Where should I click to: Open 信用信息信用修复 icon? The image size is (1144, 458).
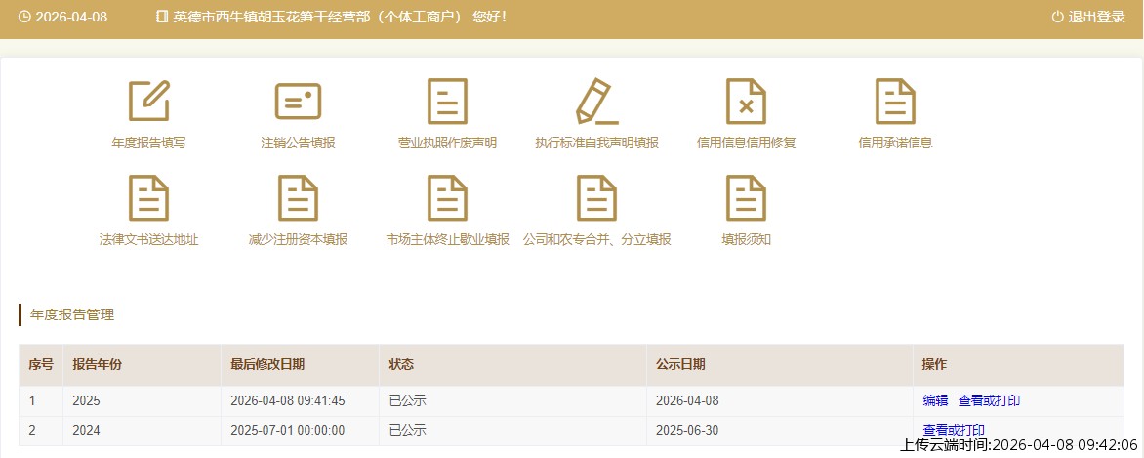tap(746, 101)
